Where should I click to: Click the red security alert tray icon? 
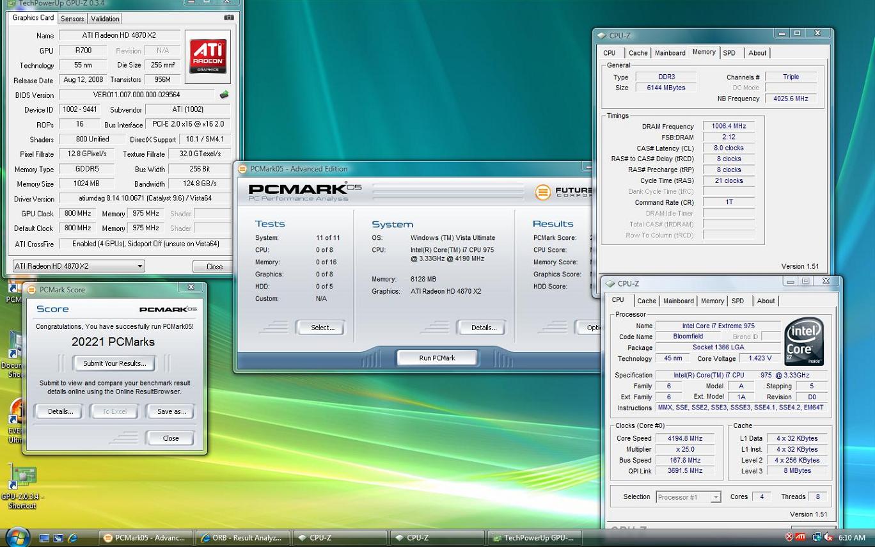coord(789,537)
